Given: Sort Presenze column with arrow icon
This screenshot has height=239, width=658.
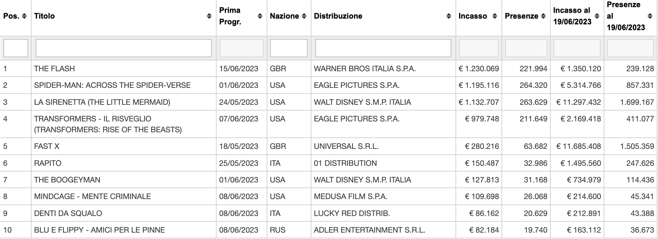Looking at the screenshot, I should point(543,16).
